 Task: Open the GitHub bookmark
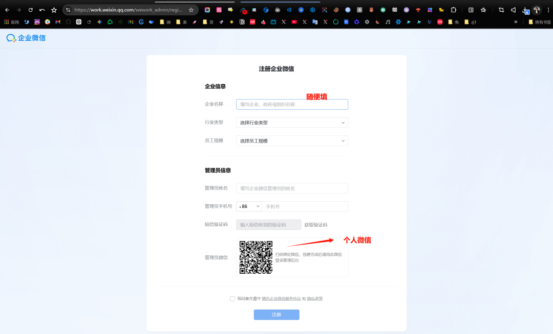(x=68, y=22)
